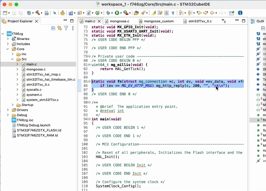Switch to the stm32f7xx_it.c editor tab
Screen dimensions: 266x191
199,21
